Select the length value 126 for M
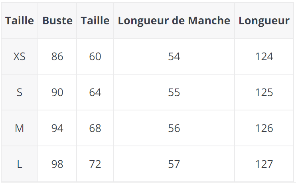Viewport: 296px width, 183px height. 264,128
